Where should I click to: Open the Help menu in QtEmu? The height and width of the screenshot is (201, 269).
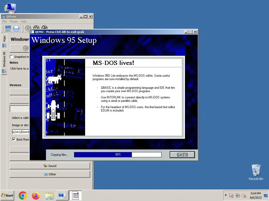point(23,21)
